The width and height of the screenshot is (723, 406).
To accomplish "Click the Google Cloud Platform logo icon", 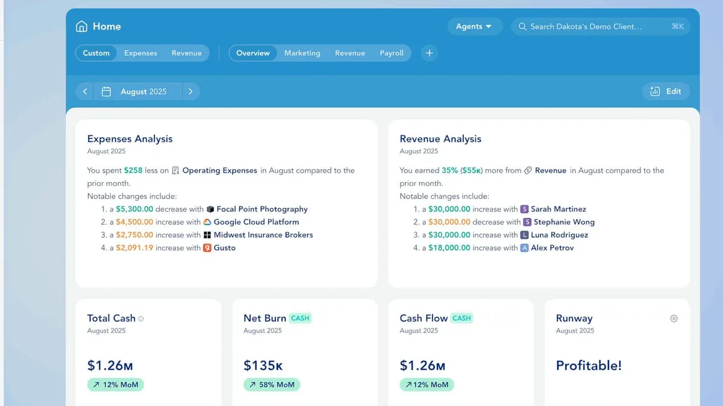I will 208,222.
